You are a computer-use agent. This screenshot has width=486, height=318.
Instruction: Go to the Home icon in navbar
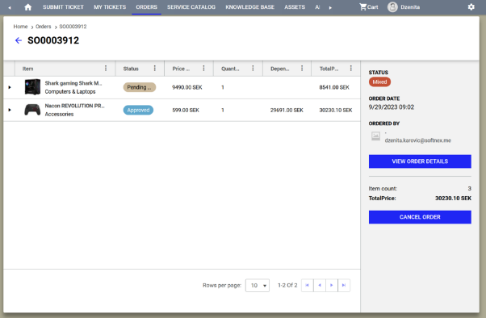click(x=28, y=7)
